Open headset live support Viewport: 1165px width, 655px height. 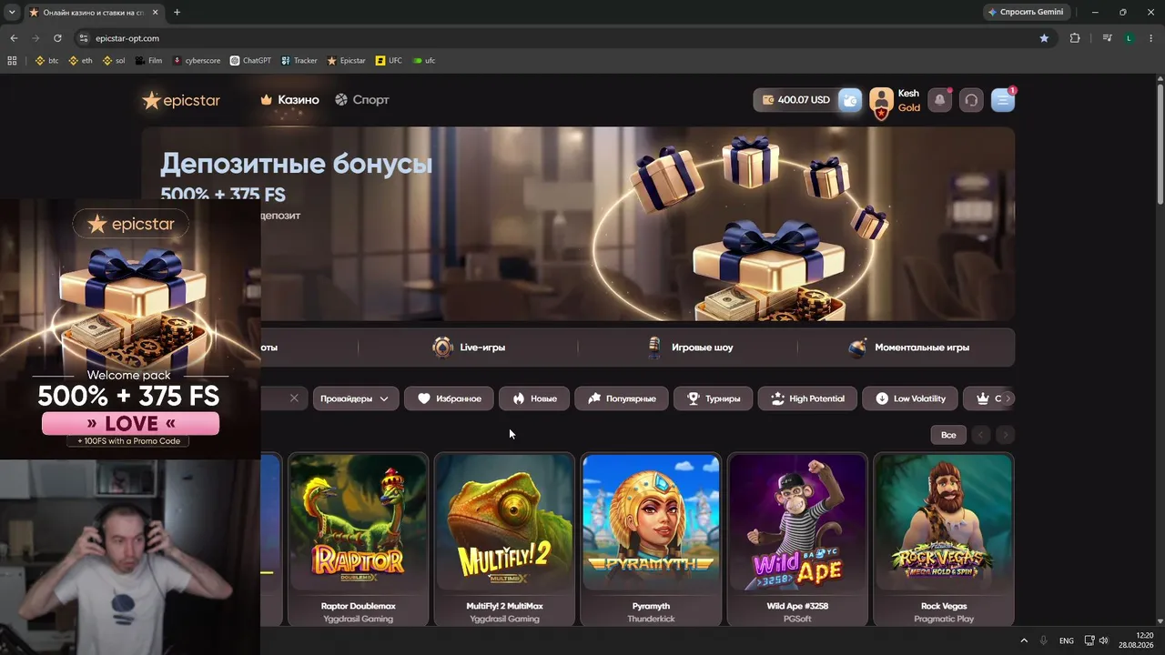pyautogui.click(x=971, y=100)
